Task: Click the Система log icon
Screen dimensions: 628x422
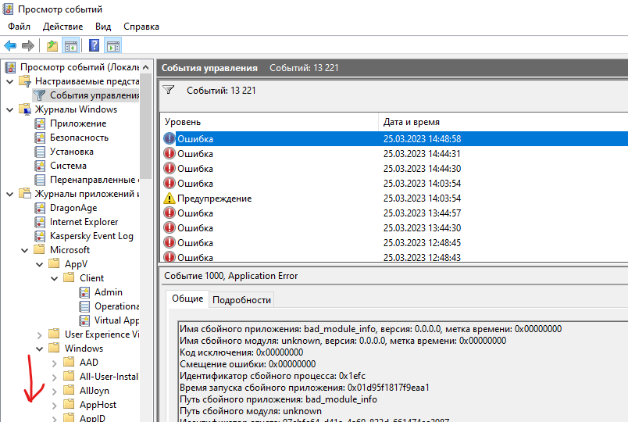Action: coord(40,166)
